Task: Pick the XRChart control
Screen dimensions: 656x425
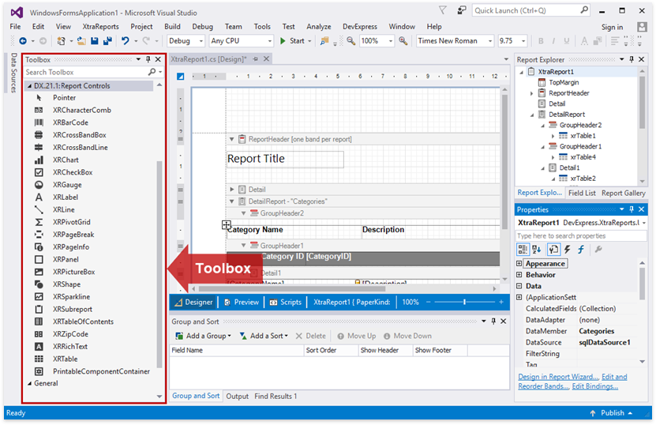Action: click(66, 160)
